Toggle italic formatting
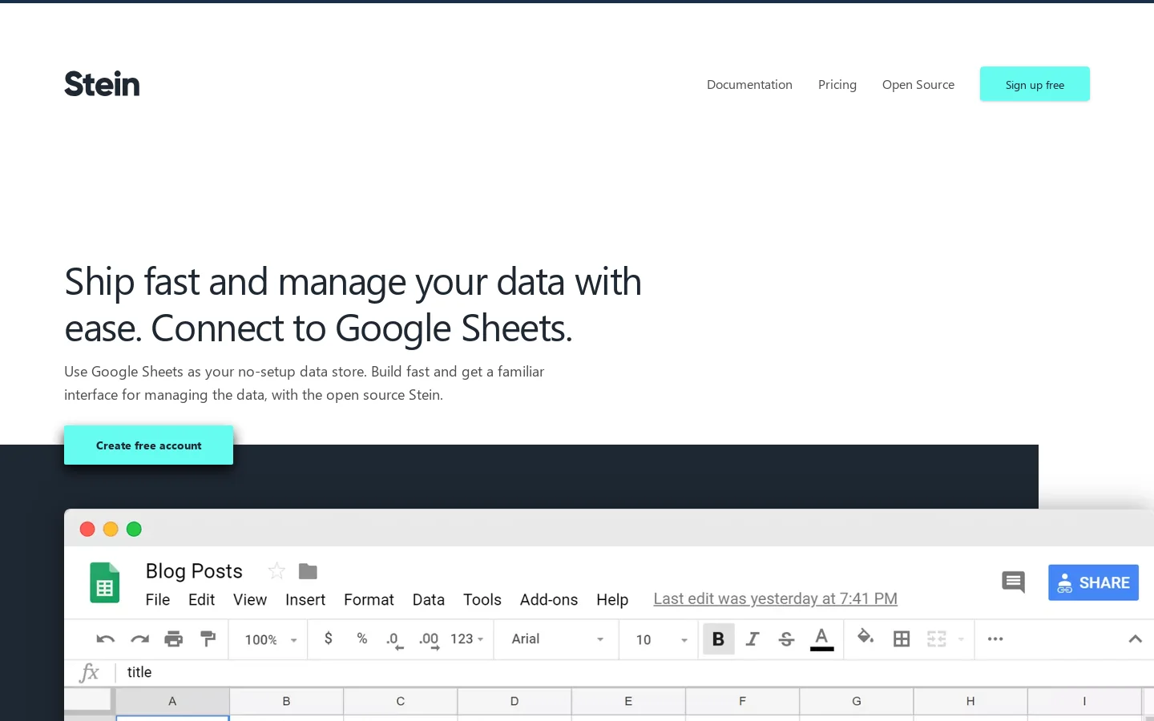Image resolution: width=1154 pixels, height=721 pixels. coord(753,639)
